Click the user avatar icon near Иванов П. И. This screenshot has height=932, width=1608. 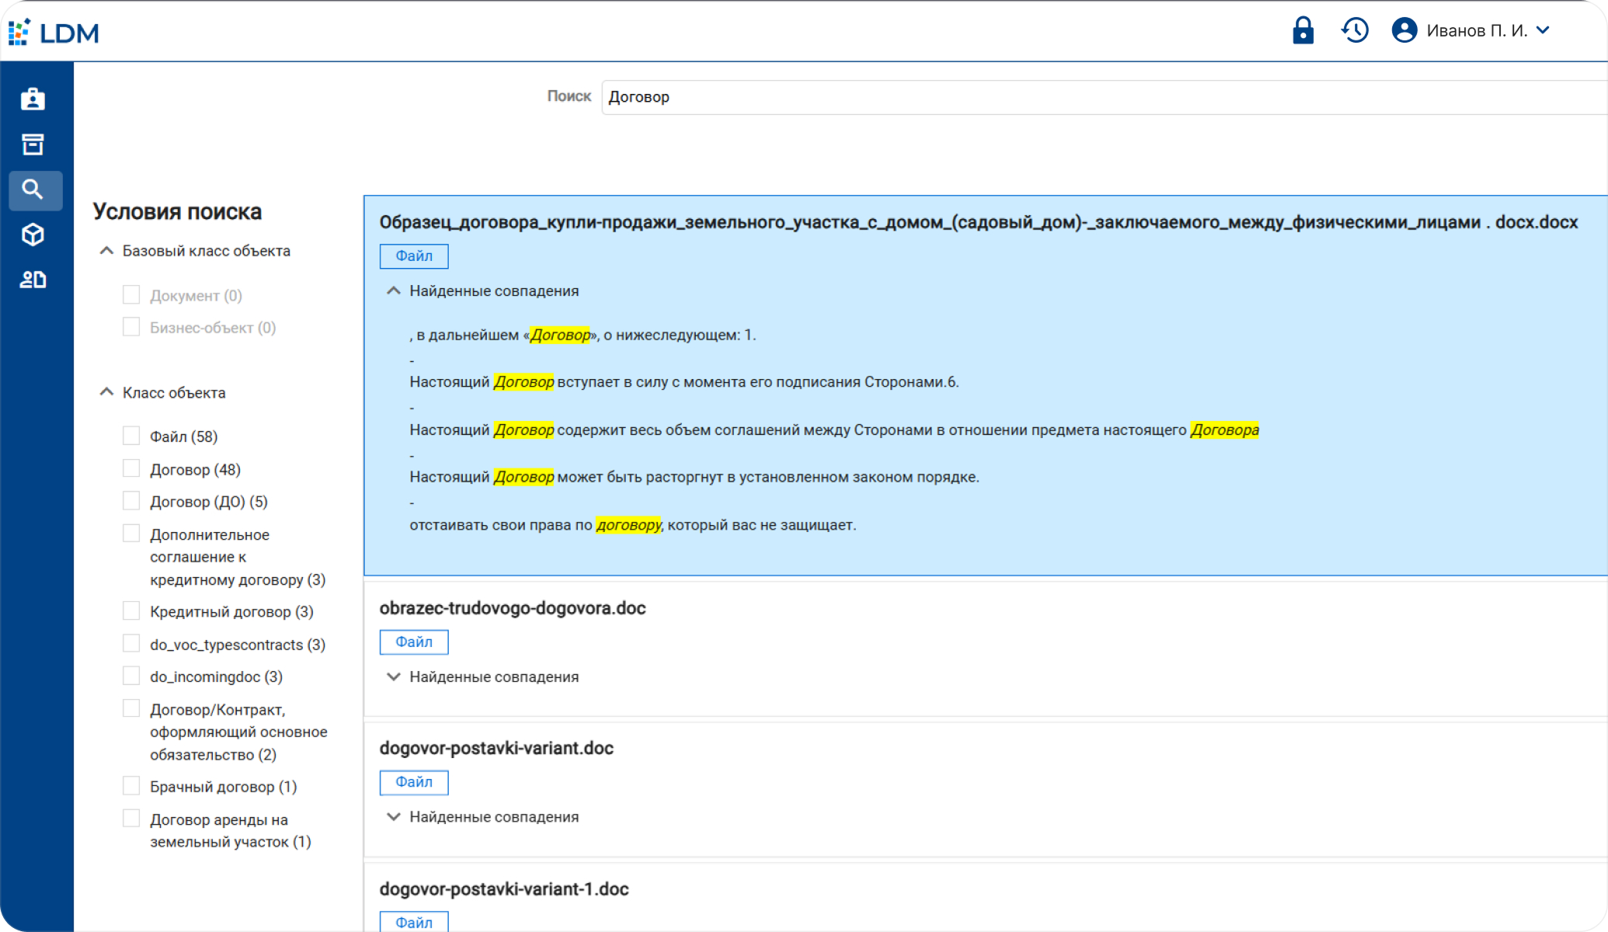pos(1404,30)
